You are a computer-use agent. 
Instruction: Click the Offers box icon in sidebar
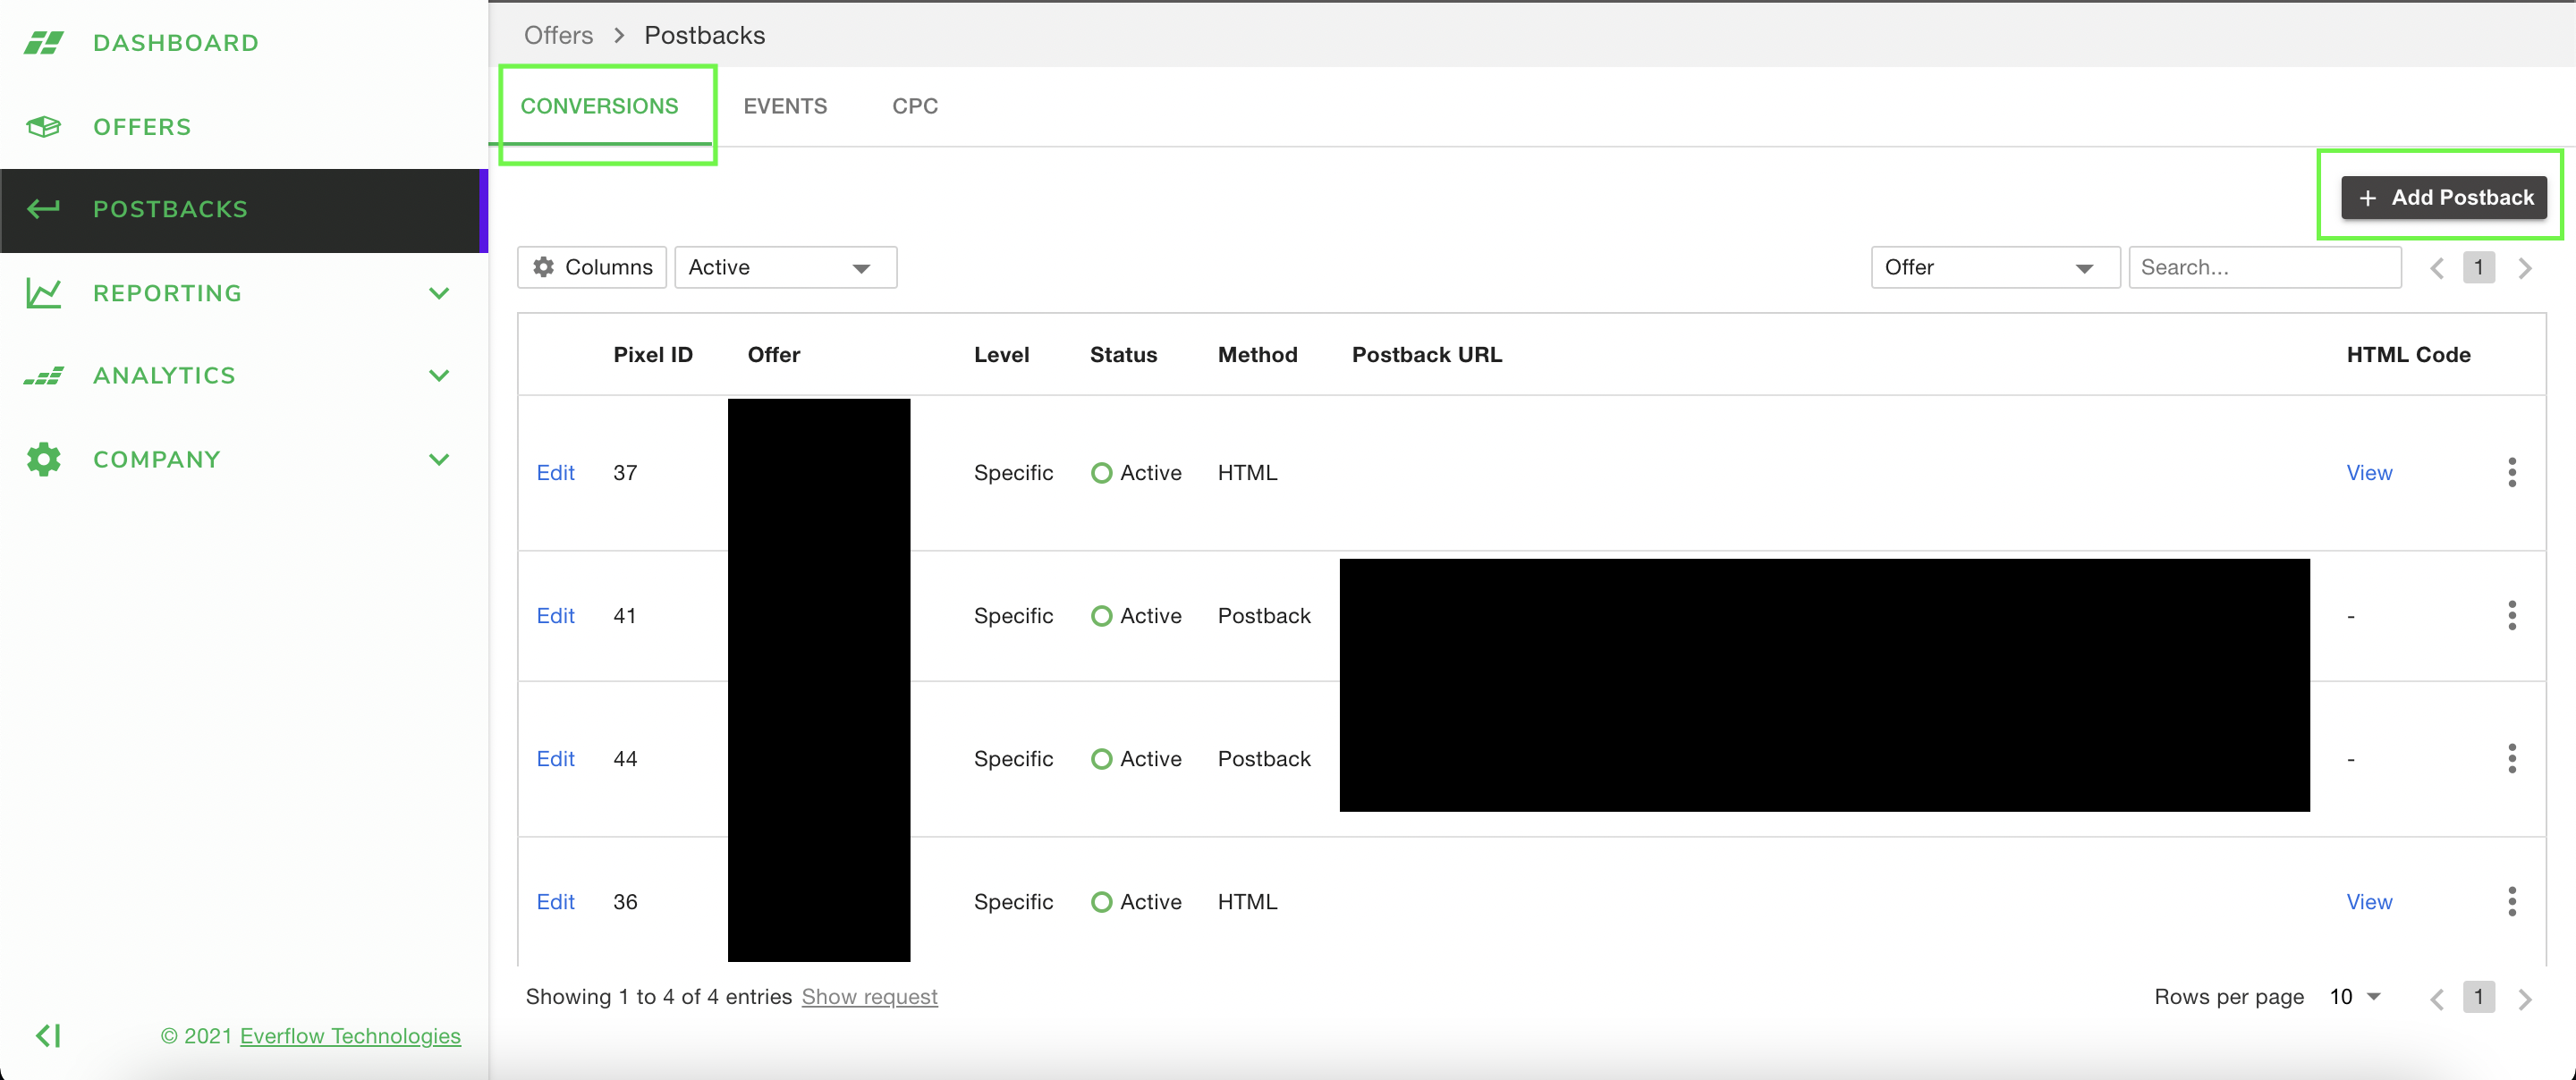point(43,127)
